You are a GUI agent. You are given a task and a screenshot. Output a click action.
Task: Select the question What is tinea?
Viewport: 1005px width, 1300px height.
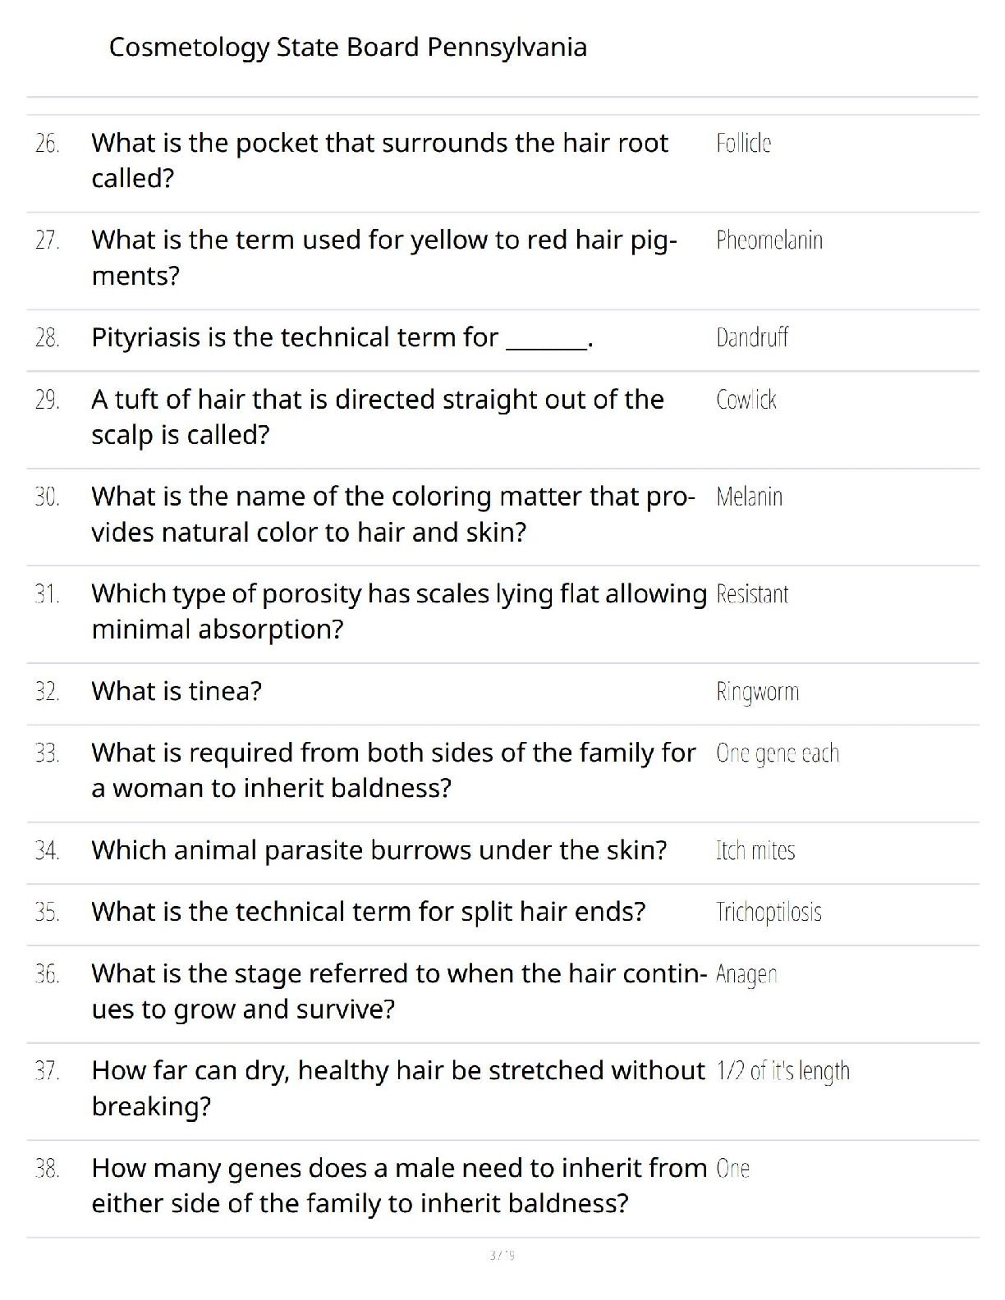click(x=177, y=691)
